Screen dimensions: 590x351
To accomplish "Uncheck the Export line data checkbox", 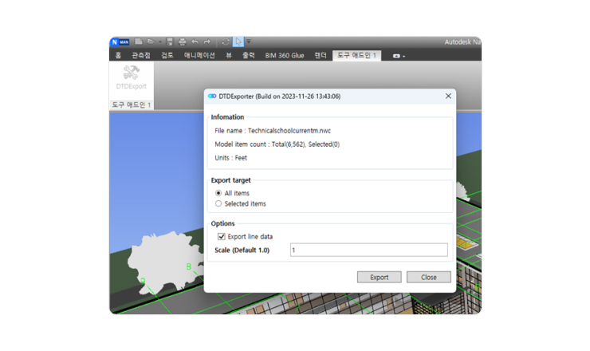I will tap(222, 237).
